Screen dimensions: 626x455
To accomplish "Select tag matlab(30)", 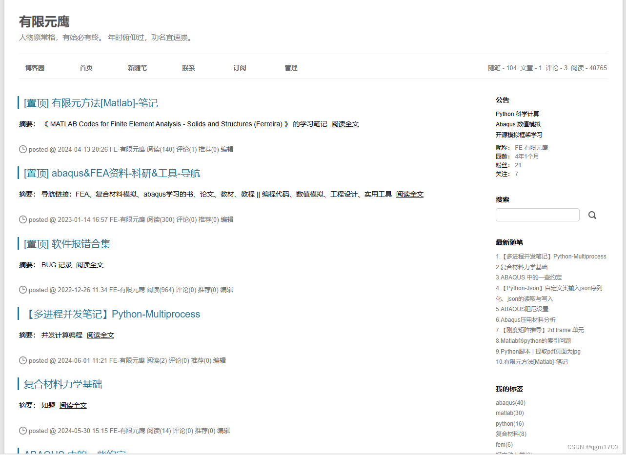I will [510, 413].
